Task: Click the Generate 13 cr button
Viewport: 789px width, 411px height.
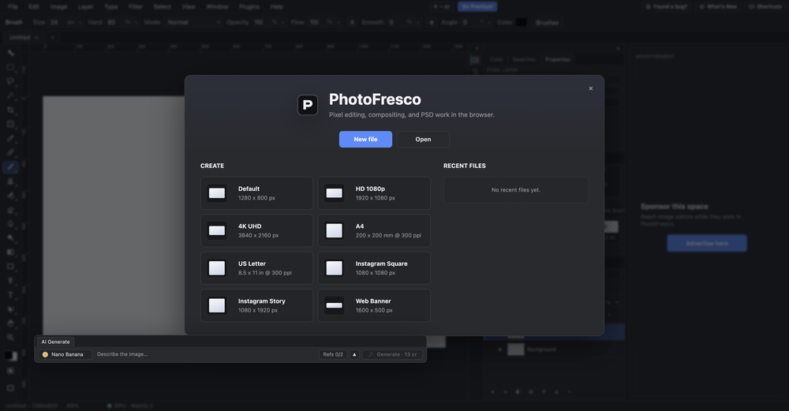Action: pos(392,354)
